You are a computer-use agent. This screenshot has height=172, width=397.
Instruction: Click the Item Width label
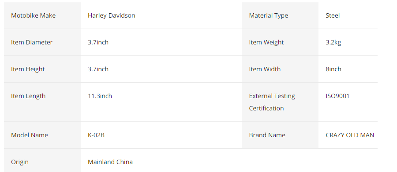coord(265,69)
